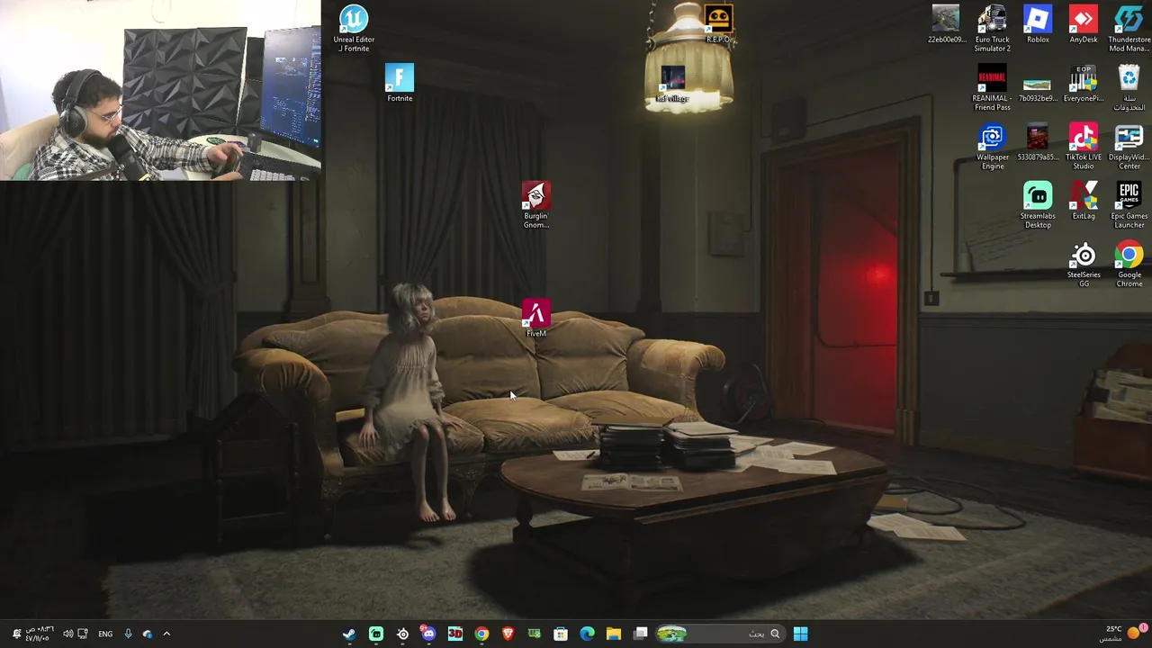Select the R.E.P.O. desktop shortcut
Screen dimensions: 1152x648
pos(718,24)
